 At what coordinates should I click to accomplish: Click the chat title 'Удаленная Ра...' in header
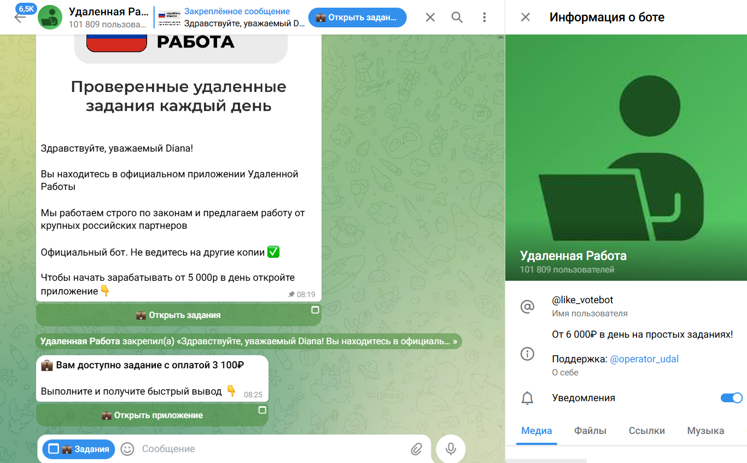point(108,11)
